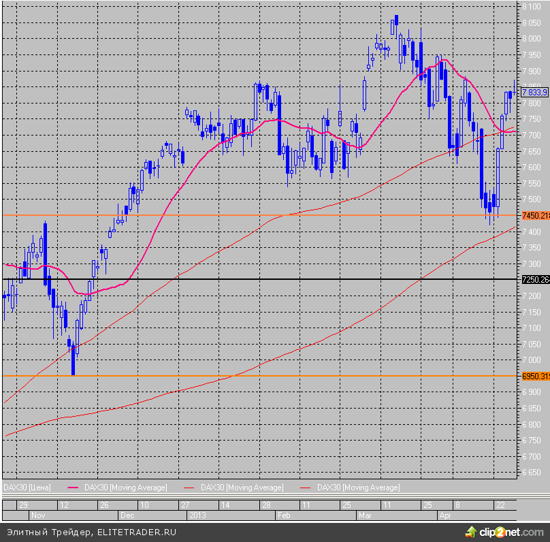Screen dimensions: 550x542
Task: Click the 8 100 value on price axis
Action: [532, 7]
